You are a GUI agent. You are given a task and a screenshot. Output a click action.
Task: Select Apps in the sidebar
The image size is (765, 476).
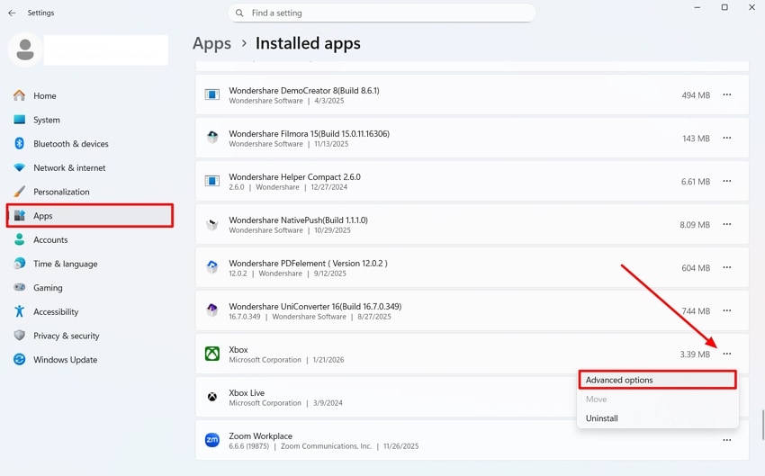90,216
